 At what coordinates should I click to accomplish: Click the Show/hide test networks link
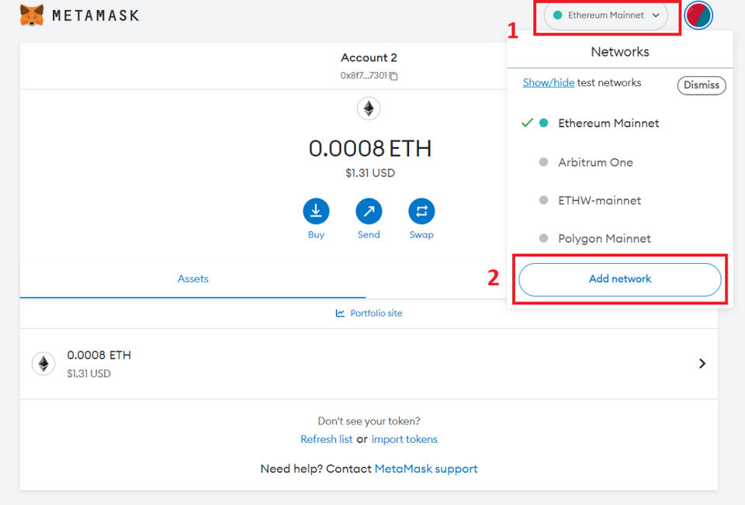coord(549,83)
